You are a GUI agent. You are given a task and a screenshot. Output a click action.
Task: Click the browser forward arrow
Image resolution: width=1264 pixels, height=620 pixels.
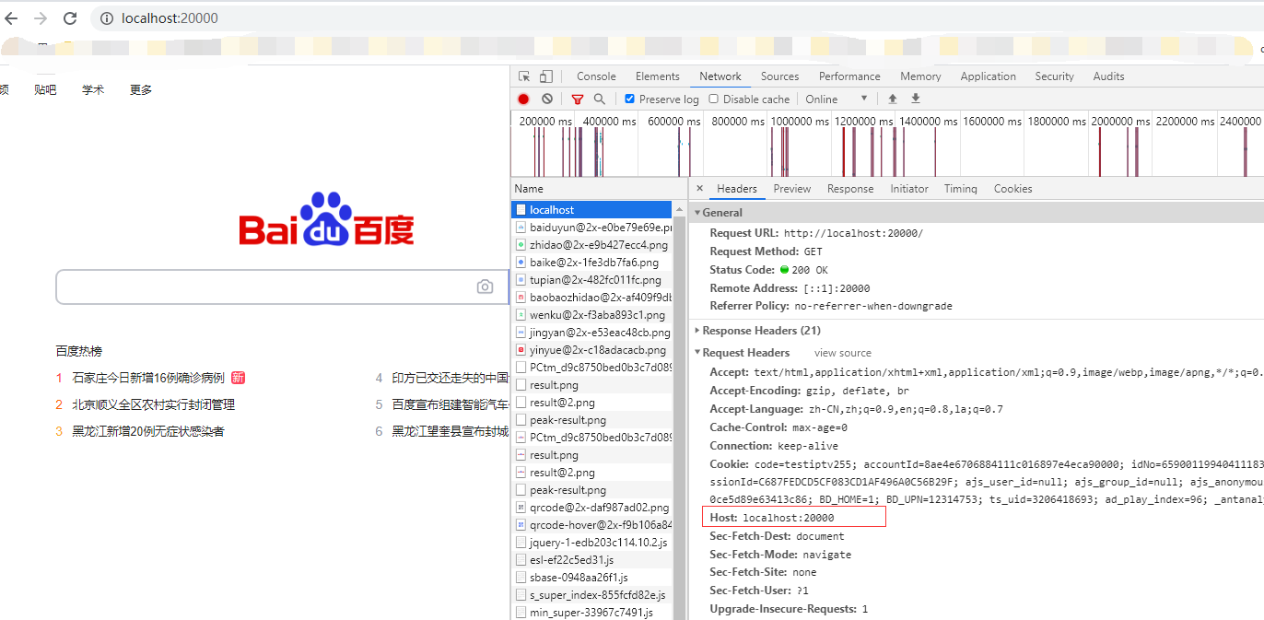[x=41, y=18]
